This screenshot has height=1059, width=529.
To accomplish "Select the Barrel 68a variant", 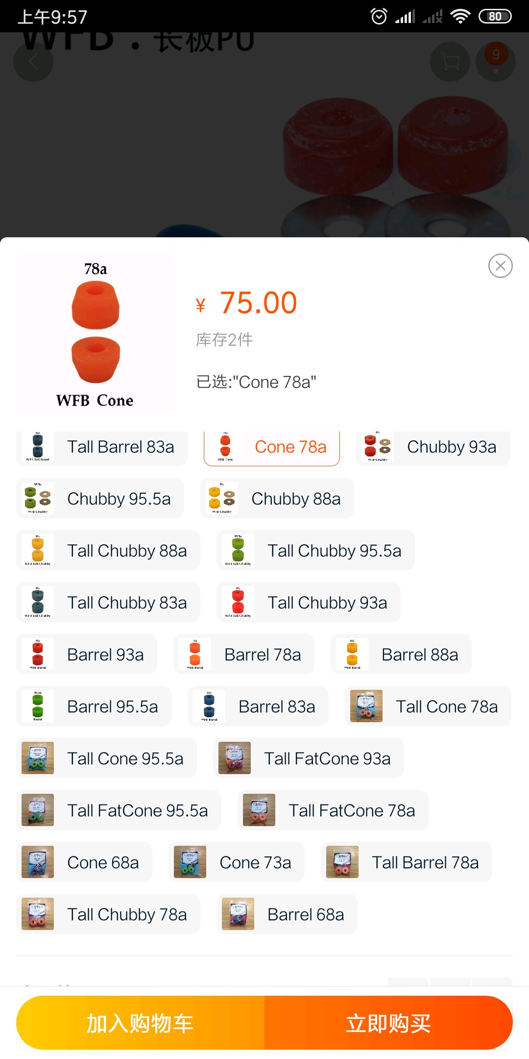I will tap(287, 914).
